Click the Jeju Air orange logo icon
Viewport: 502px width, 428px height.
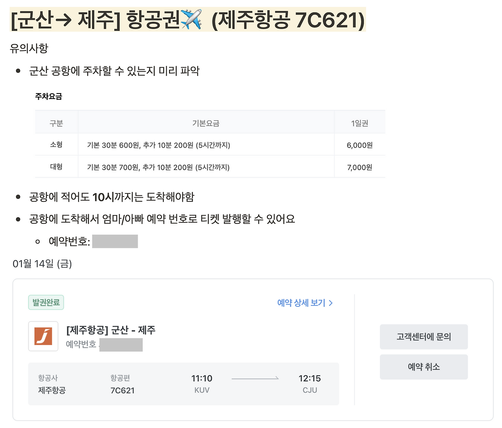(x=43, y=336)
